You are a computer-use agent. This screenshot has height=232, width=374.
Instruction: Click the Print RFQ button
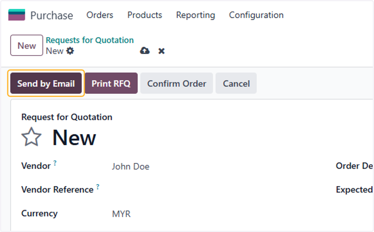pyautogui.click(x=111, y=83)
